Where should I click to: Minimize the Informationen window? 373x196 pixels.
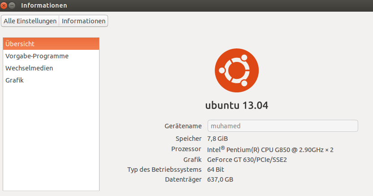12,5
